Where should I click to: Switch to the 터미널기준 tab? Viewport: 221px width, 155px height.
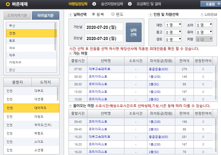tap(45, 15)
